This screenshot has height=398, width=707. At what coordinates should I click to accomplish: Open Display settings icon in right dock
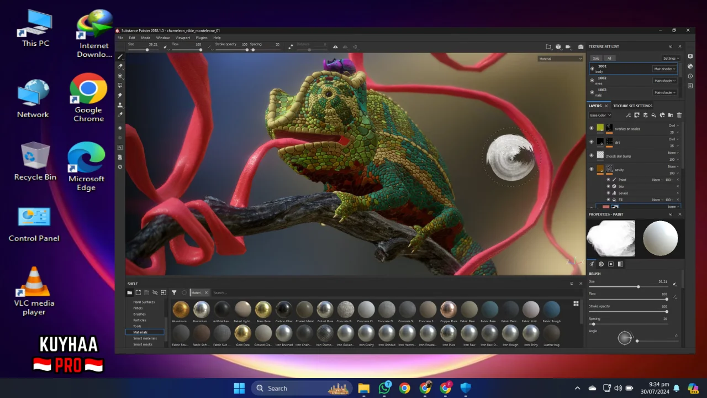point(690,56)
